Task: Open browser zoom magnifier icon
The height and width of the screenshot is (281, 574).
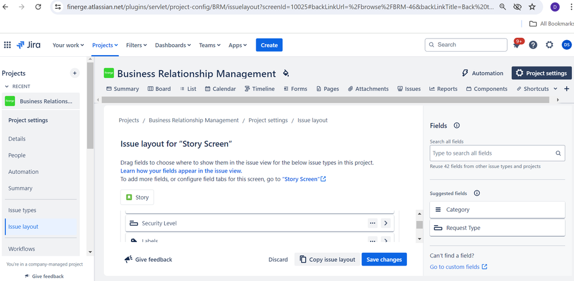Action: click(503, 6)
